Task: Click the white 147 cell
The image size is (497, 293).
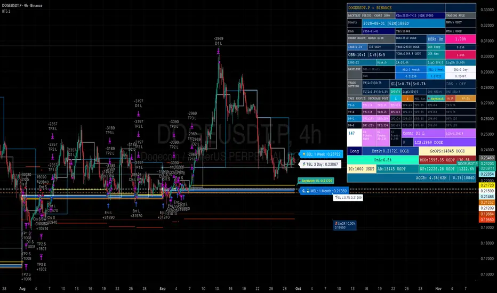Action: pos(355,137)
